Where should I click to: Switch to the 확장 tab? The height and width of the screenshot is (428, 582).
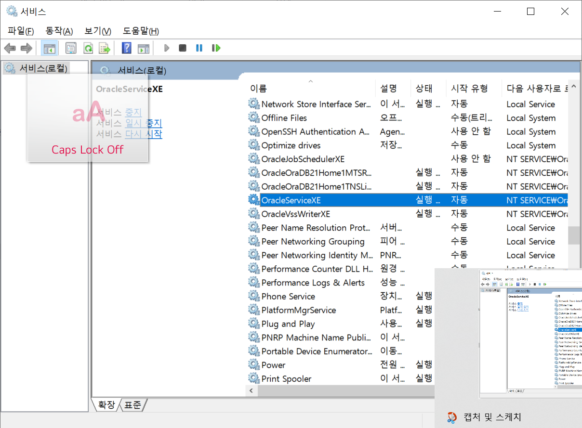(x=106, y=405)
